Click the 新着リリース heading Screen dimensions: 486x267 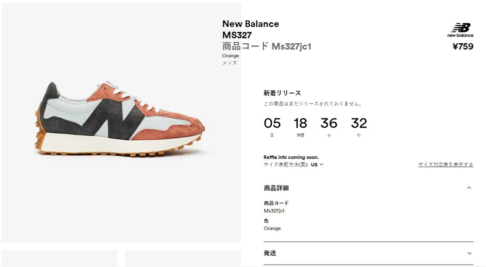[282, 93]
